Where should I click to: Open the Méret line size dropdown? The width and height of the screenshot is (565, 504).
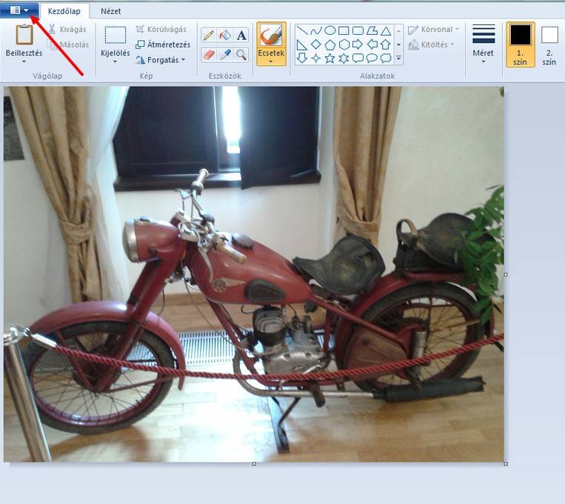coord(484,43)
